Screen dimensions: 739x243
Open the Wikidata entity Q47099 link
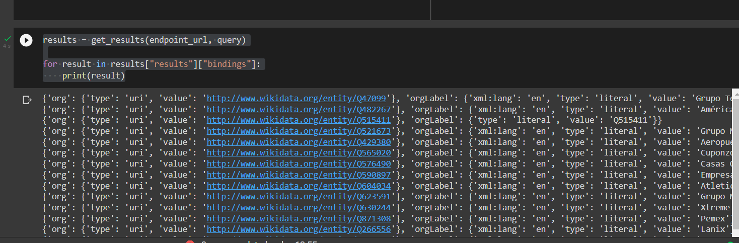(297, 98)
